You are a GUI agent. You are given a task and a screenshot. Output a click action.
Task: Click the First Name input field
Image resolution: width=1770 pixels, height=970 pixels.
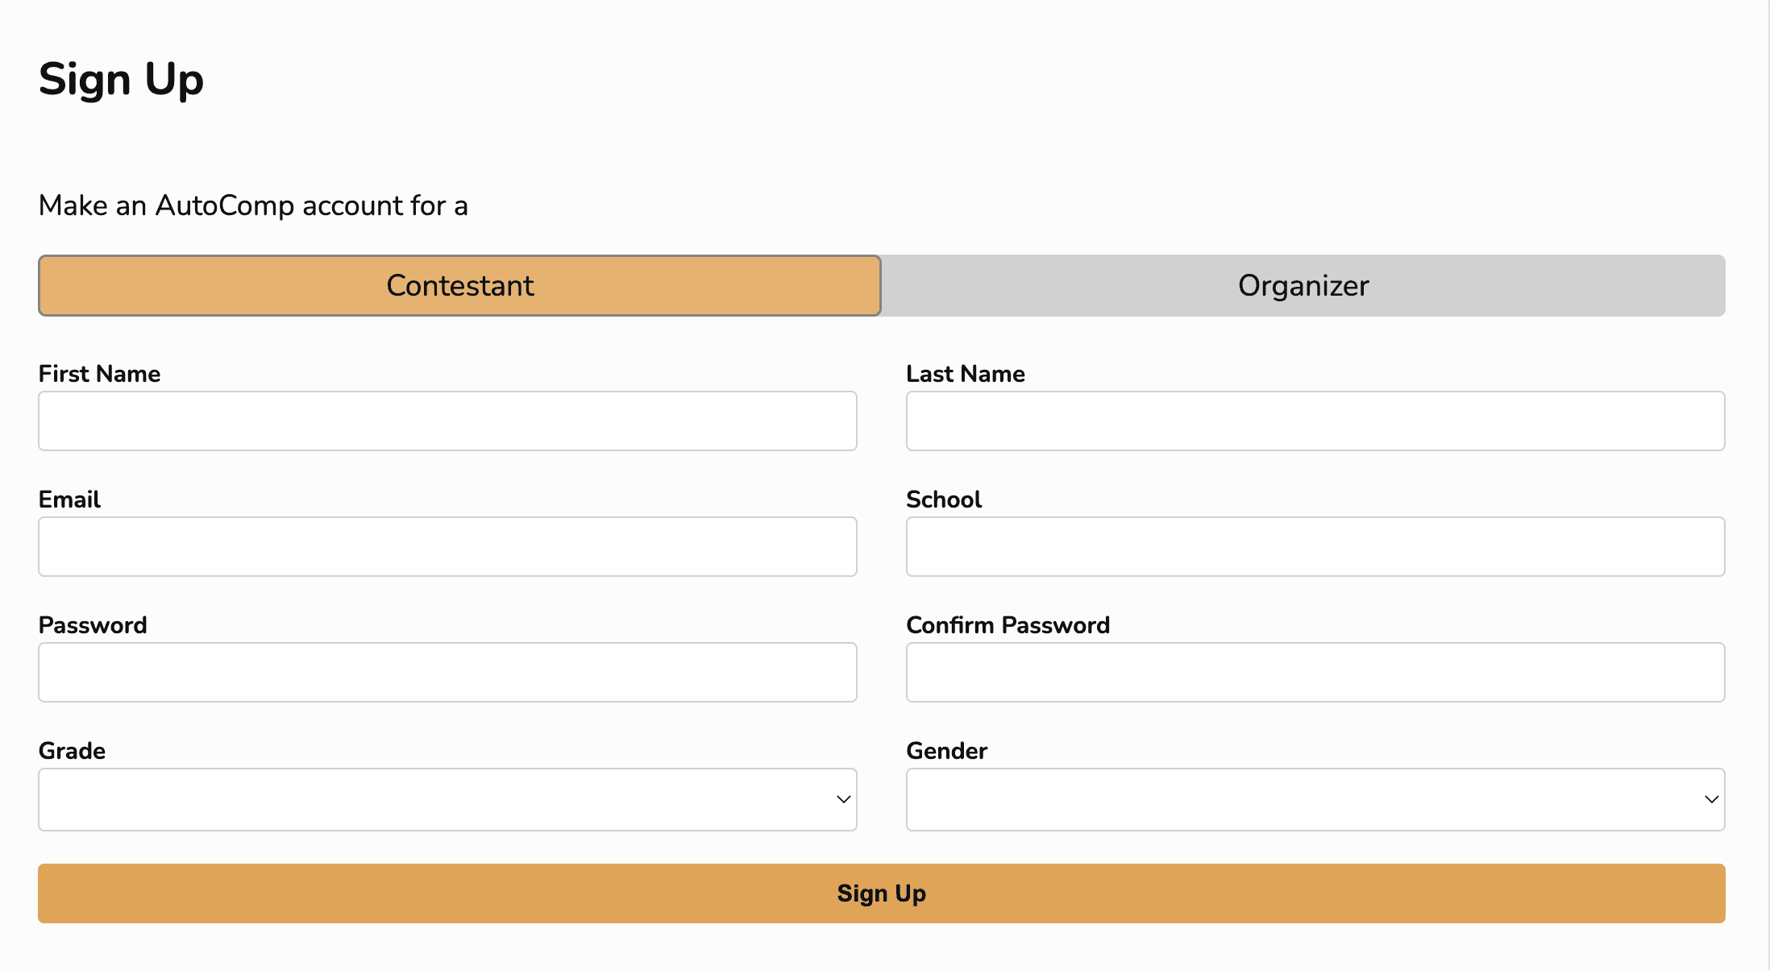point(447,421)
